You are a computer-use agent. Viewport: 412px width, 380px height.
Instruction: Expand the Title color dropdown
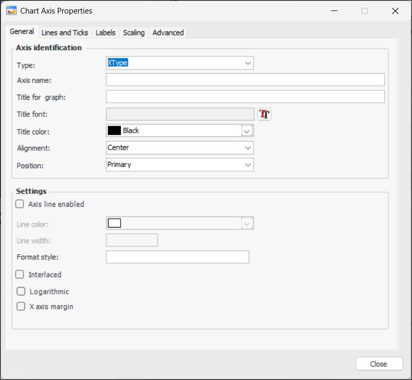click(x=247, y=131)
